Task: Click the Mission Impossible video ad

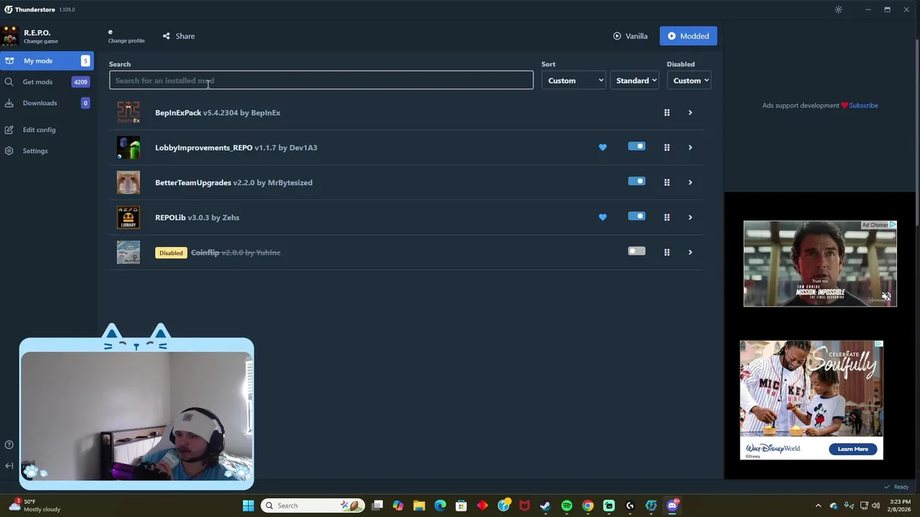Action: [x=820, y=264]
